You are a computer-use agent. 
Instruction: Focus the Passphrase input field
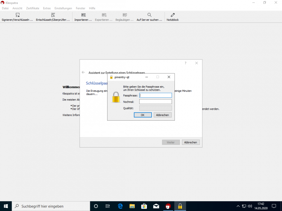point(155,95)
